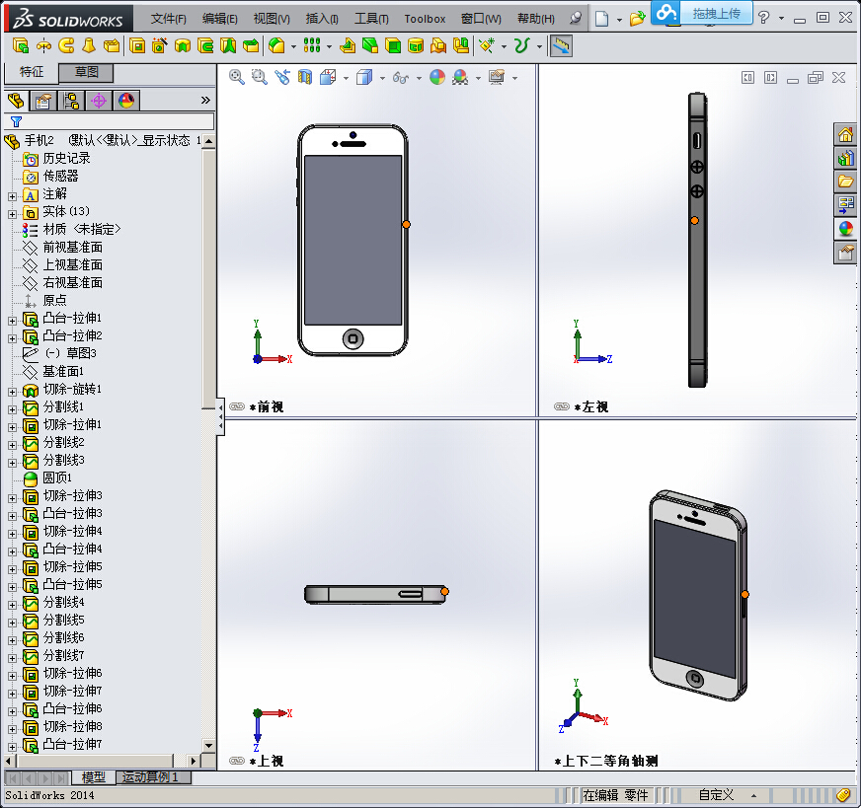Click the 拖拽上传 upload button
The image size is (861, 808).
click(x=717, y=13)
